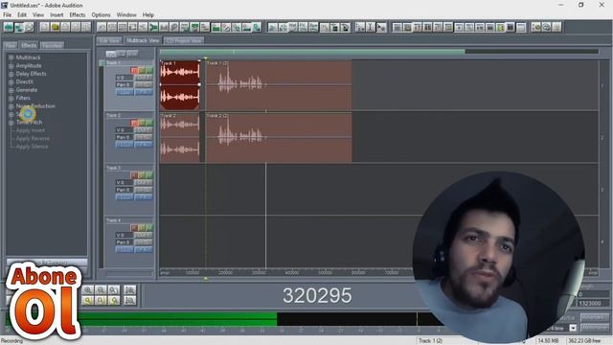Solo Track 2 with yellow S button
Screen dimensions: 613x345
click(x=142, y=123)
